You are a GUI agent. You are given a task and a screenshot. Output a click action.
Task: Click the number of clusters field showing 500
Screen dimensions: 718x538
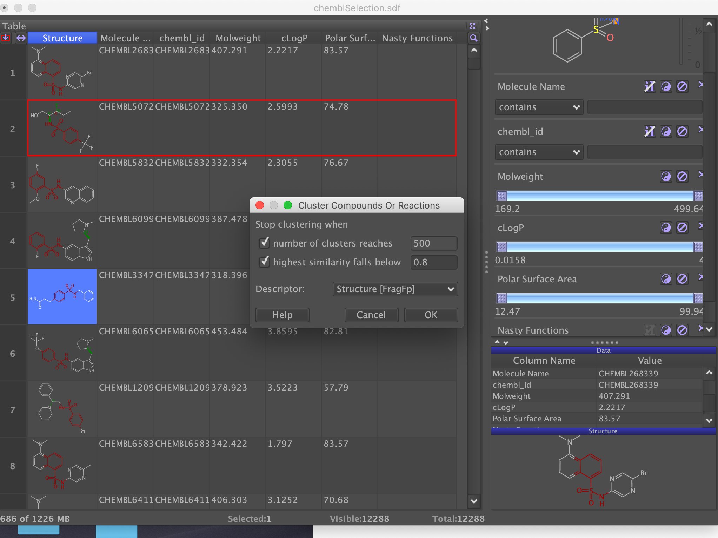(x=434, y=243)
